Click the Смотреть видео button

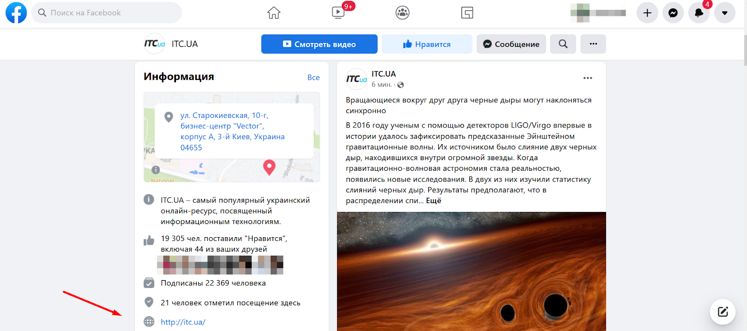tap(319, 44)
